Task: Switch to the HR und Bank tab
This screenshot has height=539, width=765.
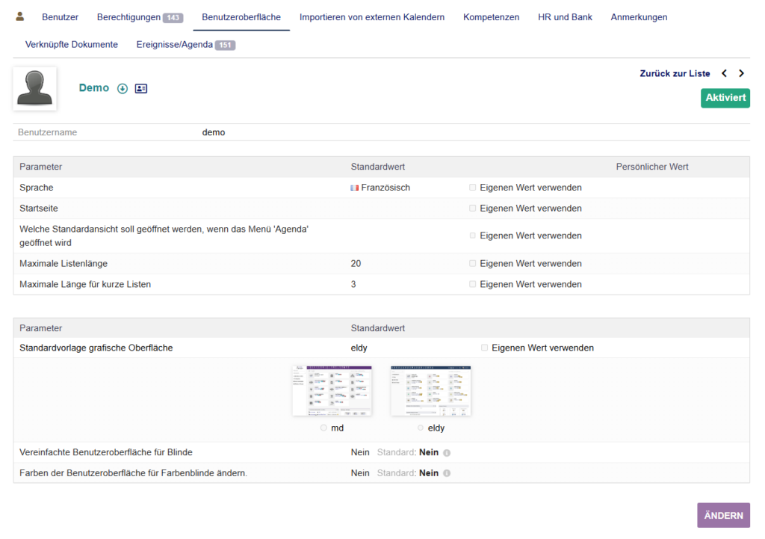Action: click(x=565, y=16)
